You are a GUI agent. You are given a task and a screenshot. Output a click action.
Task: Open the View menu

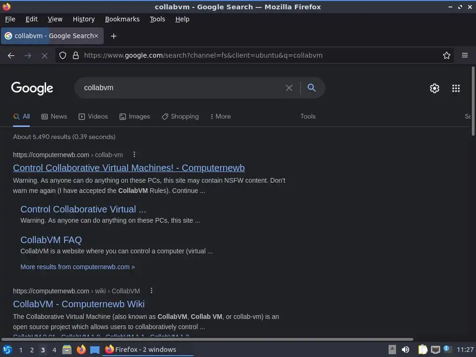click(x=55, y=19)
